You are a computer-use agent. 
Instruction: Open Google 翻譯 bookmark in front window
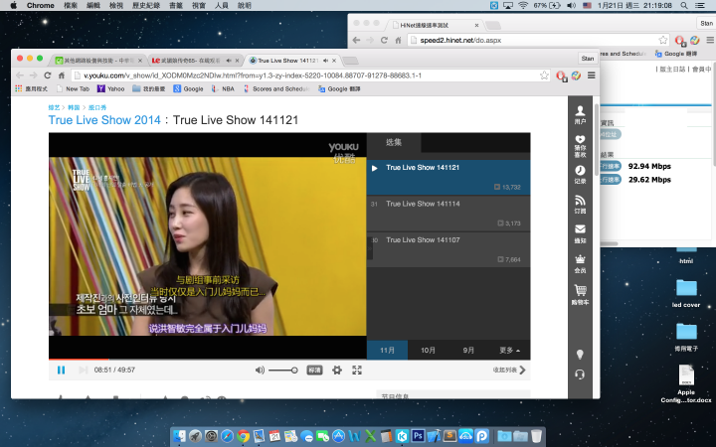(x=339, y=89)
